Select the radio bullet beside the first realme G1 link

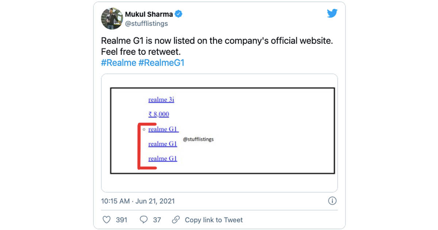[x=143, y=129]
